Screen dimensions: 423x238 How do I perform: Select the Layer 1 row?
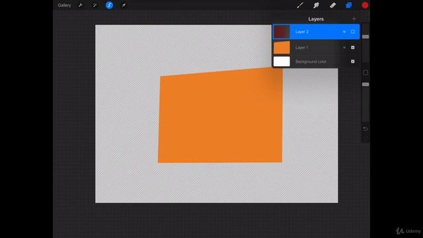tap(316, 48)
